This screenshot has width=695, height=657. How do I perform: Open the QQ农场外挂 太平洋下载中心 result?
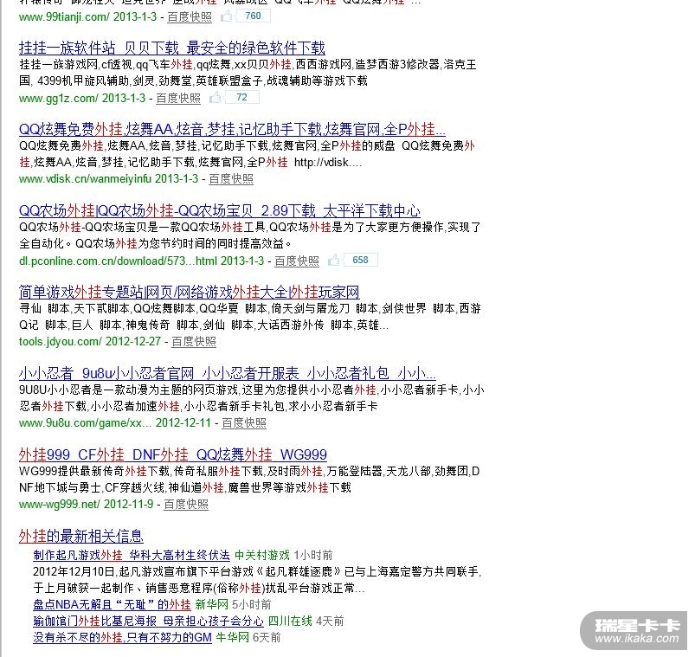[220, 210]
